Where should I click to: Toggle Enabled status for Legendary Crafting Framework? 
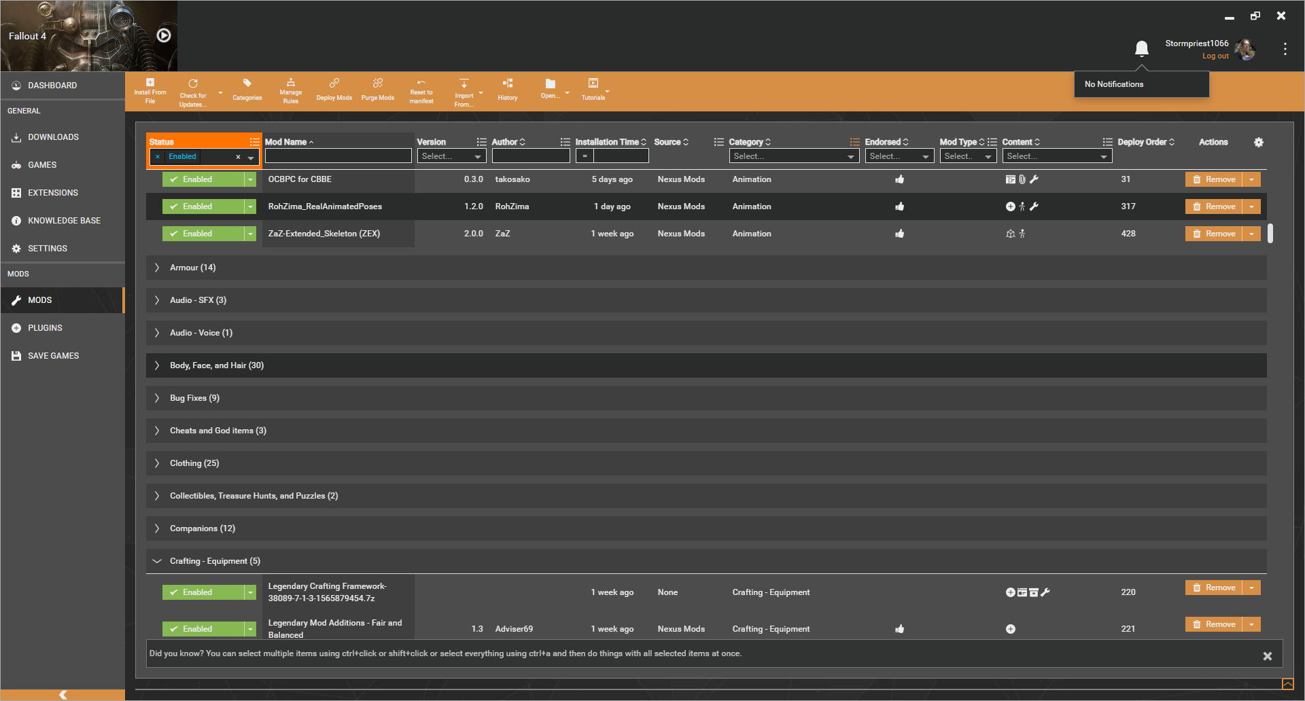click(x=203, y=592)
